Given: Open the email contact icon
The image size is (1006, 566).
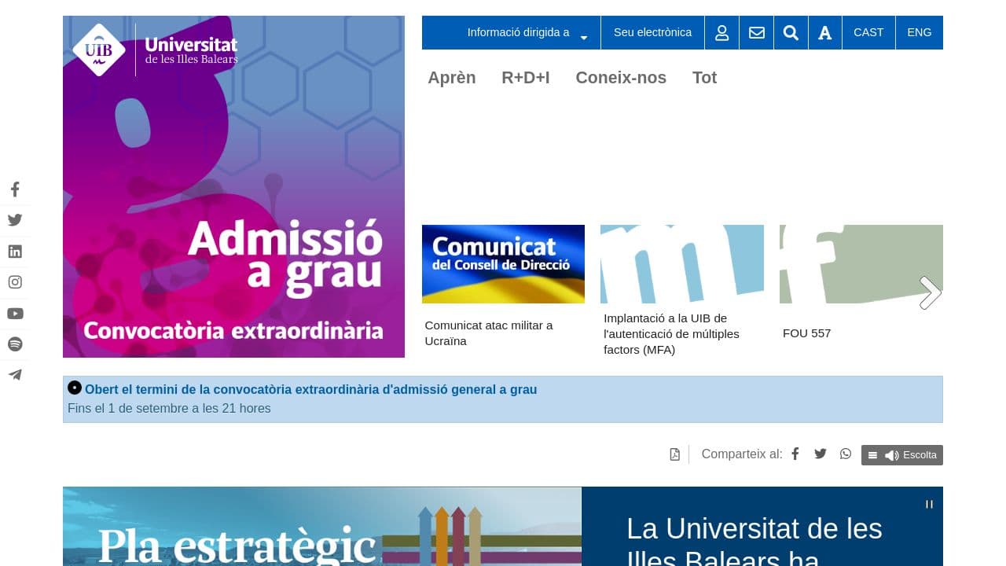Looking at the screenshot, I should tap(756, 32).
